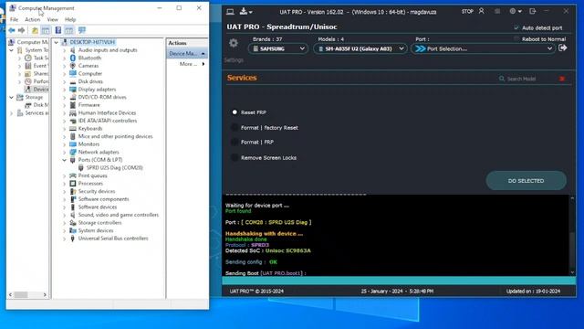The height and width of the screenshot is (329, 584).
Task: Collapse the Storage node in left tree
Action: (x=12, y=98)
